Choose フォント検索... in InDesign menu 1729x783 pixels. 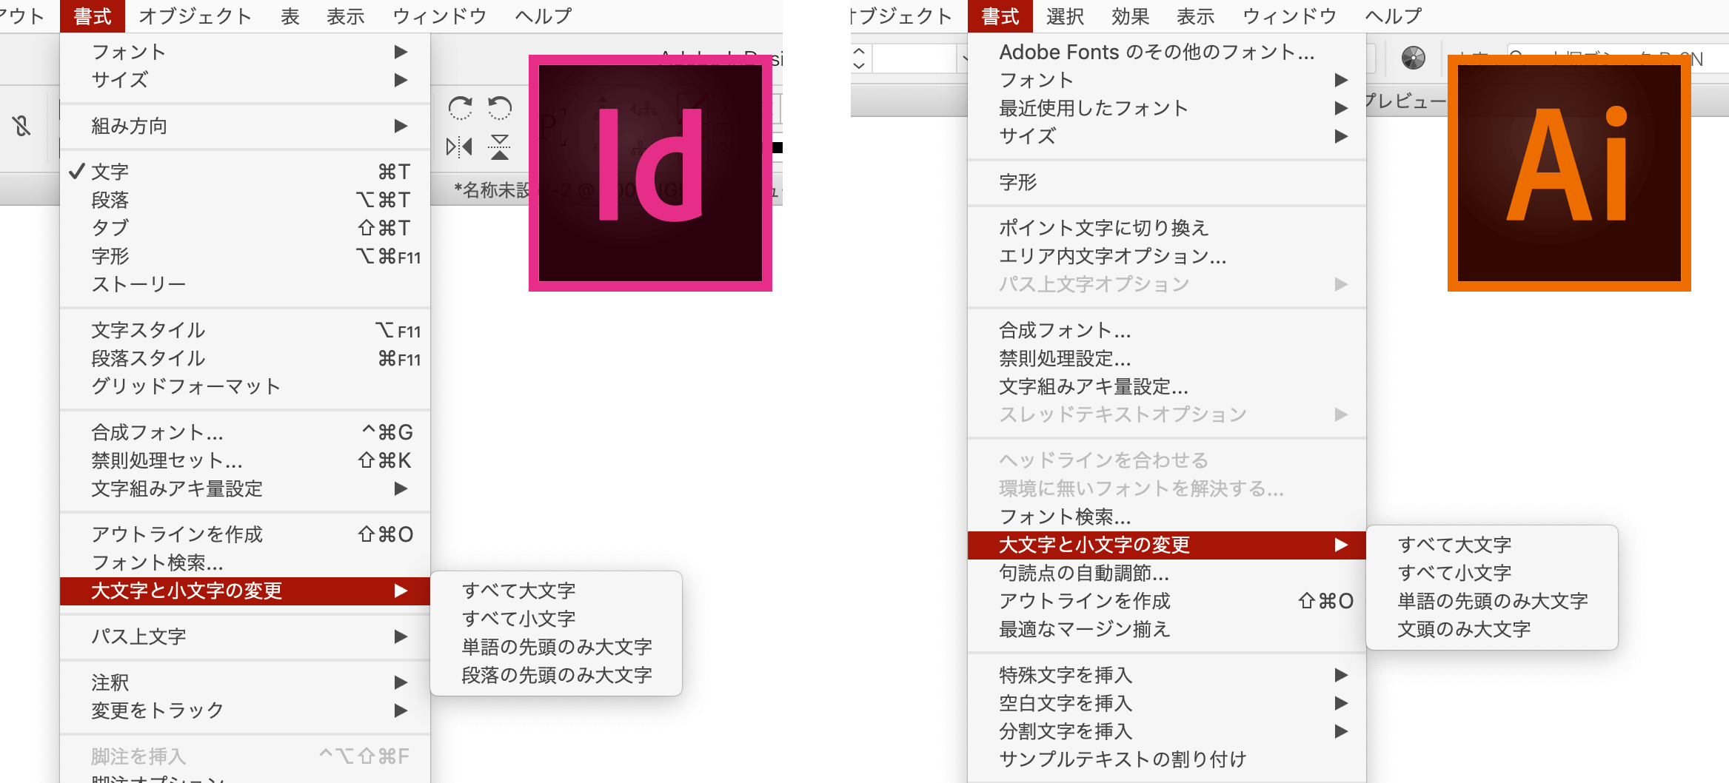pos(245,562)
